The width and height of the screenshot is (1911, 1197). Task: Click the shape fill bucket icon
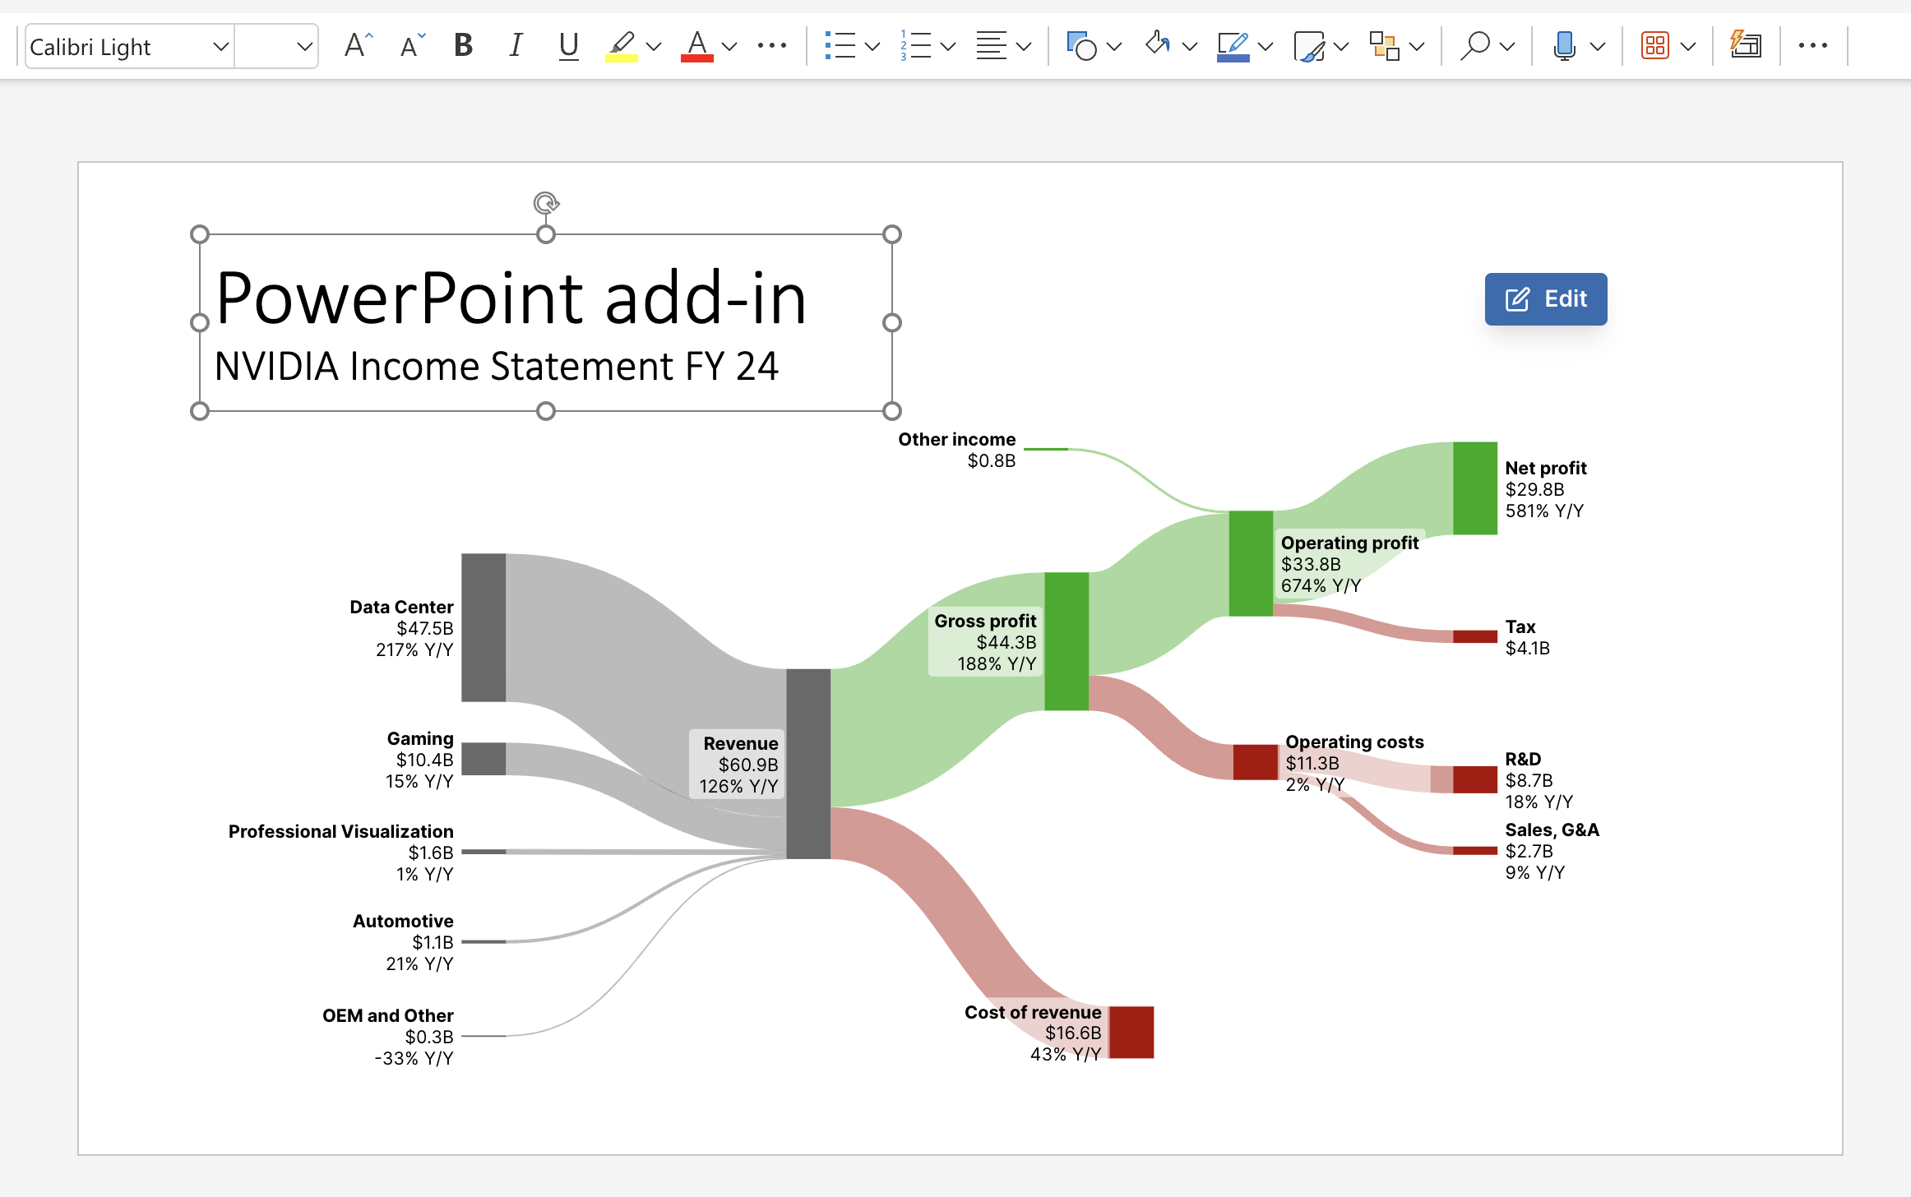click(1158, 44)
